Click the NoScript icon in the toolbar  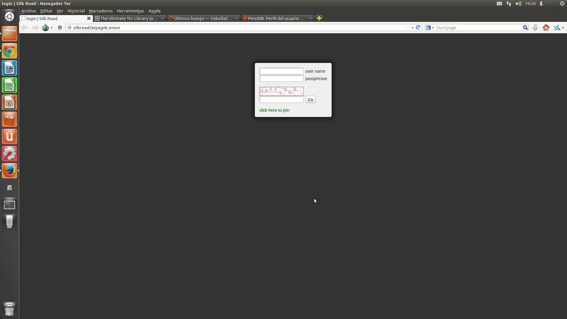point(60,28)
